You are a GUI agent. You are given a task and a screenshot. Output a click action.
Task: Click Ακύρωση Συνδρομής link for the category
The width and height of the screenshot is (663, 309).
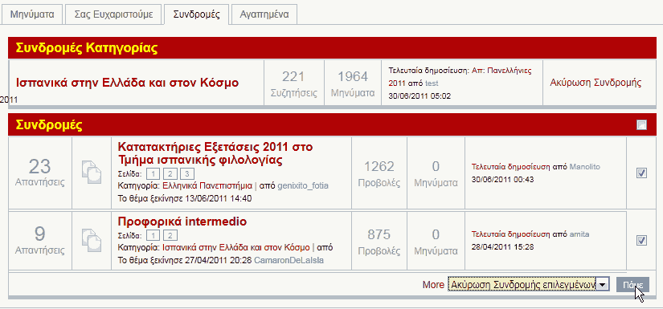[x=595, y=83]
